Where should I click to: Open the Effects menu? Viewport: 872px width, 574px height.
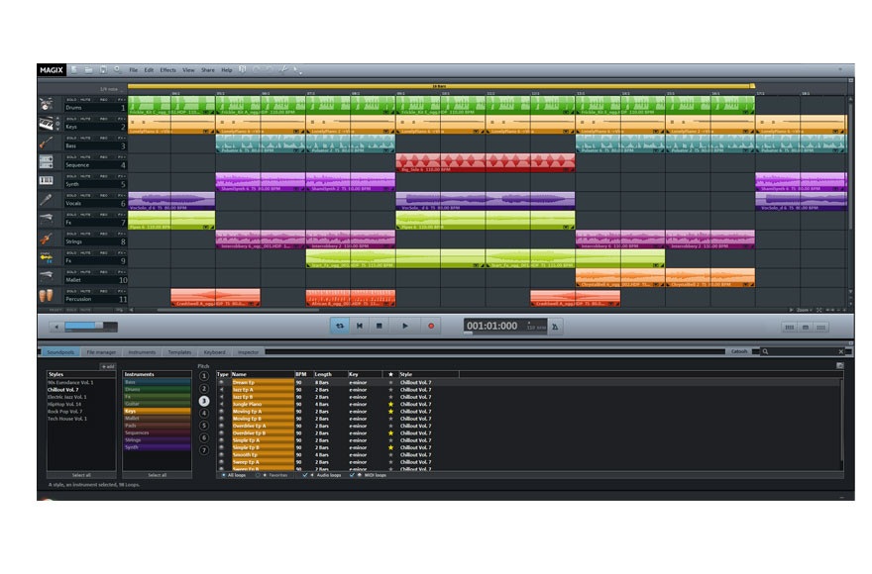point(167,70)
